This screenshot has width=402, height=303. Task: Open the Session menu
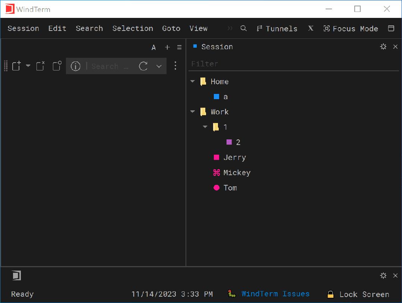[23, 28]
